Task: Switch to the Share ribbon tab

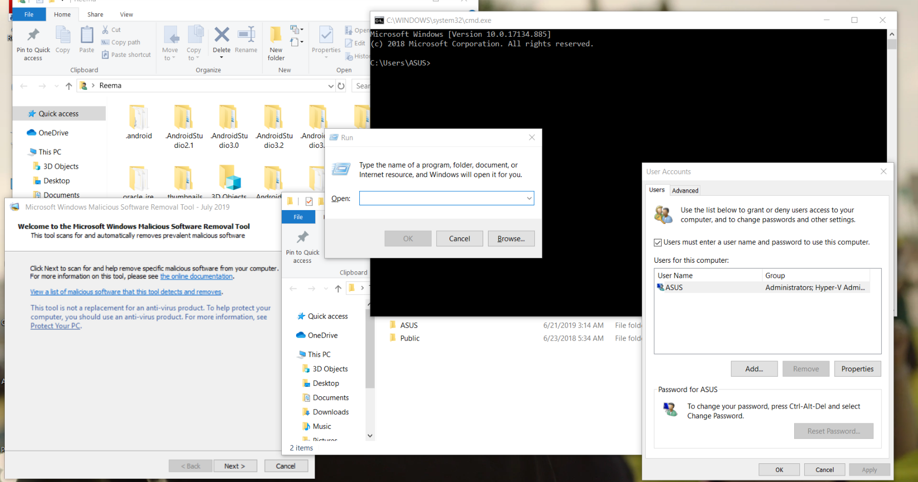Action: point(95,14)
